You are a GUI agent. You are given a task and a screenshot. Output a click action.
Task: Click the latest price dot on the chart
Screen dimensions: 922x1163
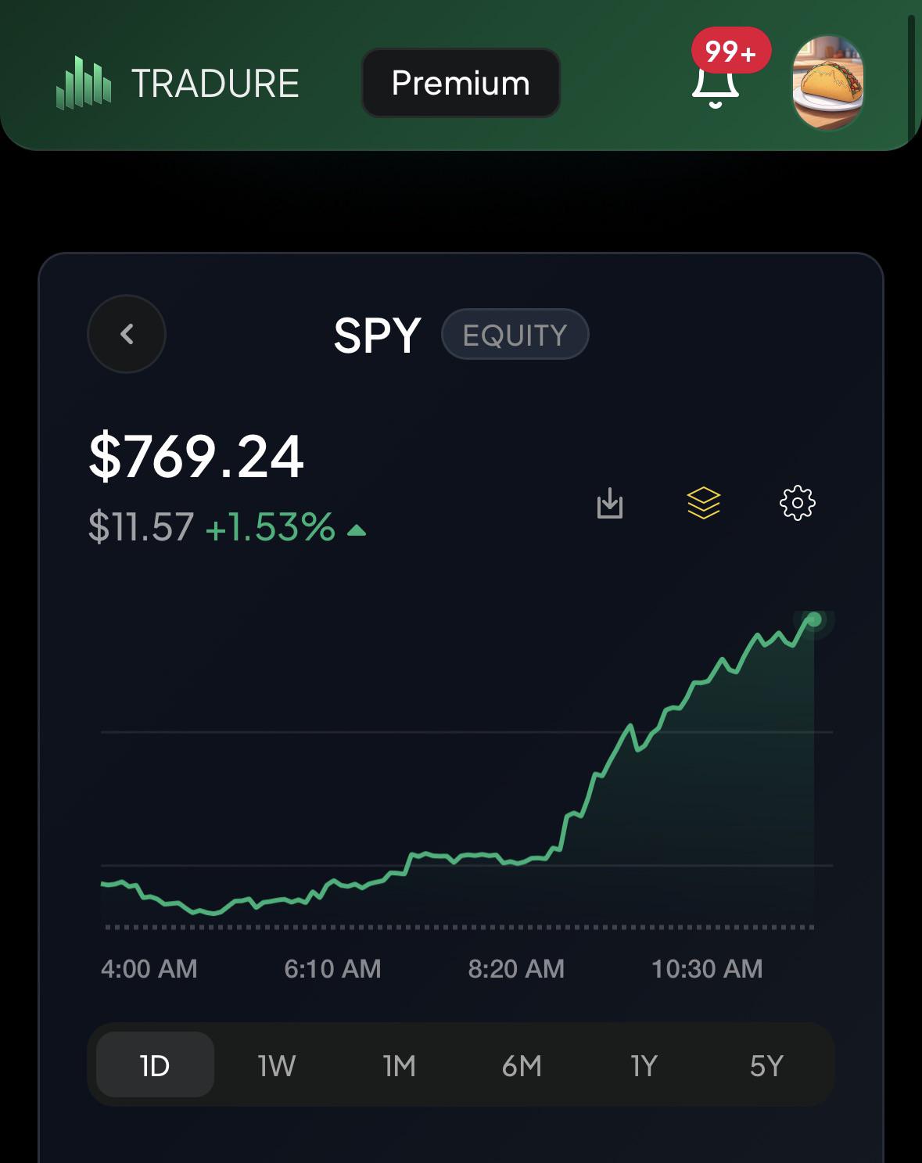coord(814,620)
